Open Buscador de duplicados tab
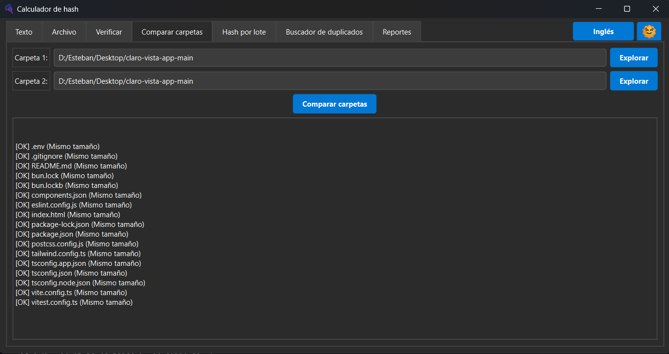This screenshot has height=354, width=669. pyautogui.click(x=324, y=32)
